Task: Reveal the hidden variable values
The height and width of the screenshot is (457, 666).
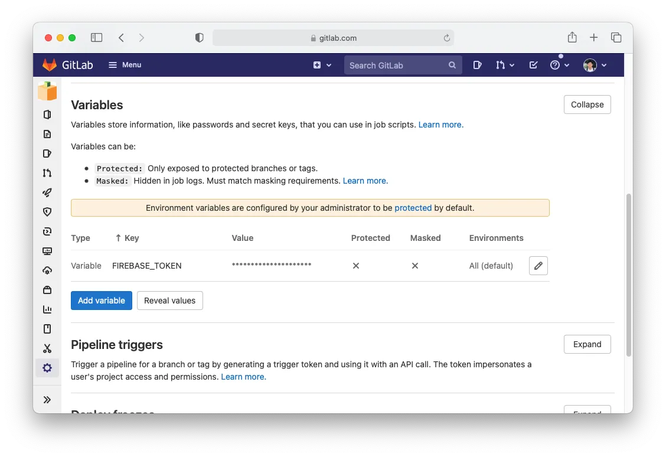Action: click(x=169, y=301)
